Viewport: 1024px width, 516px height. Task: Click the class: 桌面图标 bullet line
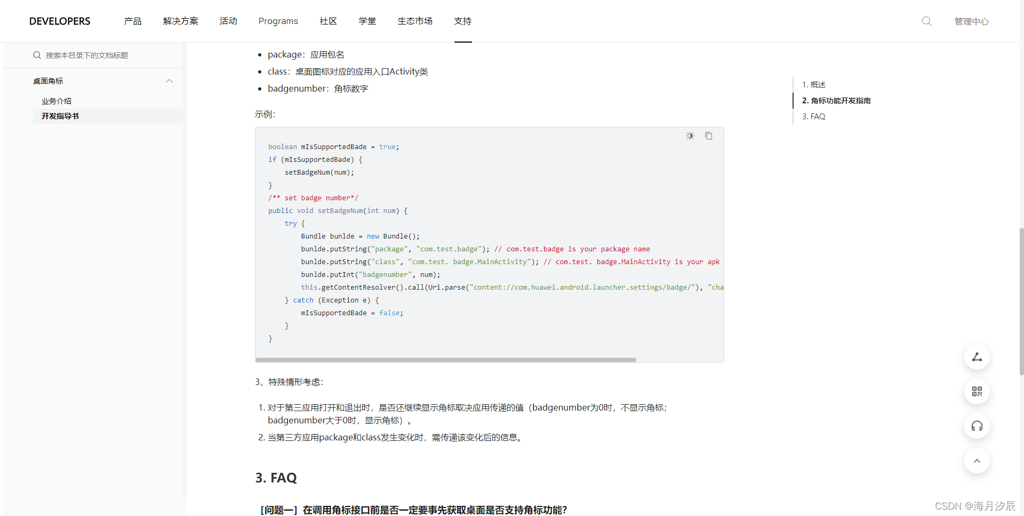click(x=348, y=71)
